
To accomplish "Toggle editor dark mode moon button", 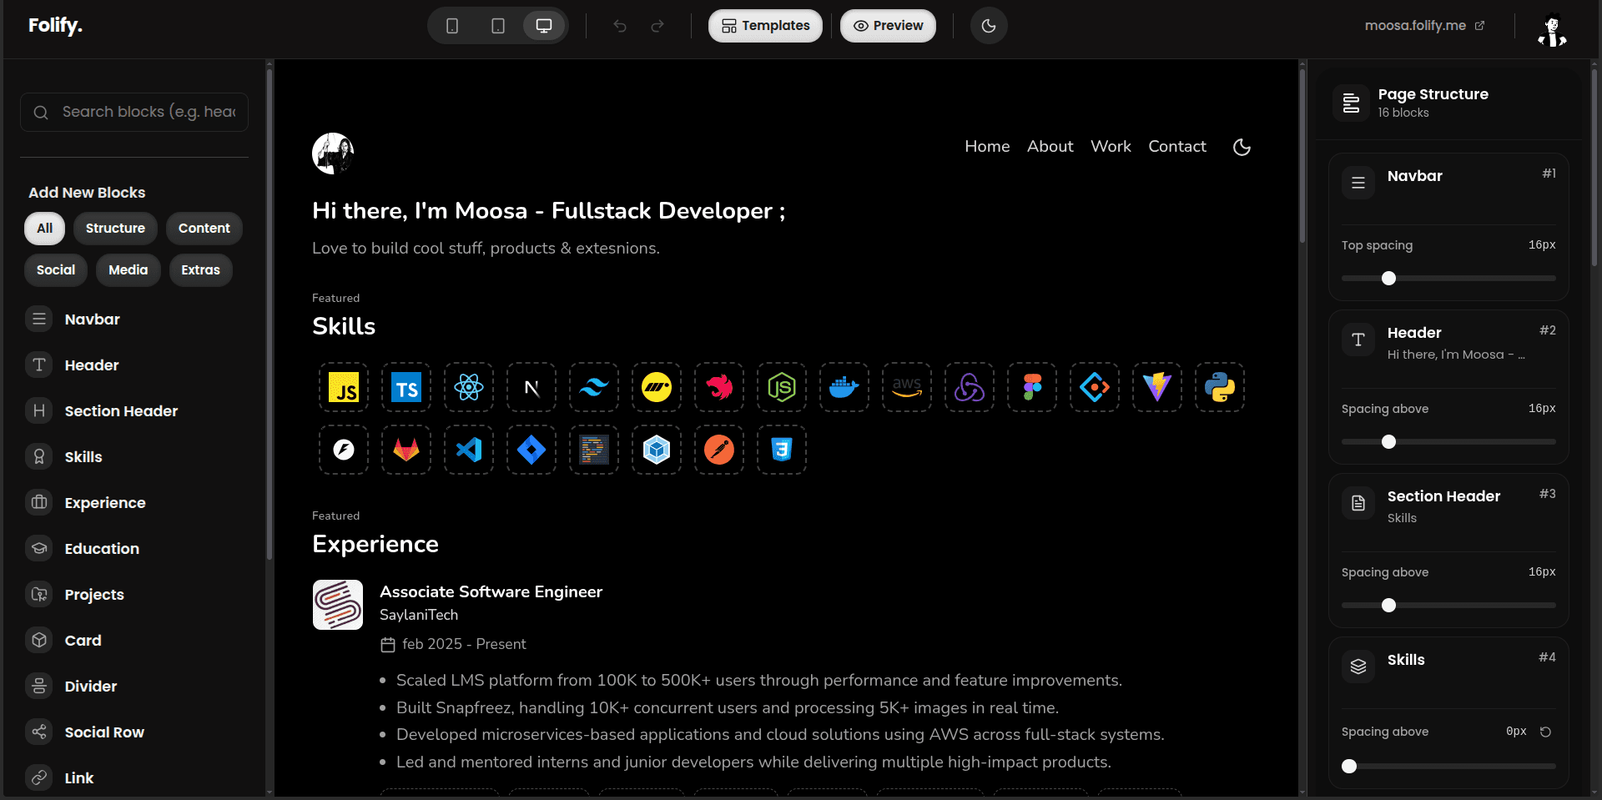I will tap(989, 26).
